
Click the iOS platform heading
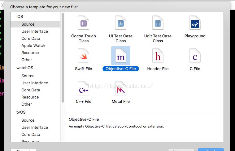(20, 16)
